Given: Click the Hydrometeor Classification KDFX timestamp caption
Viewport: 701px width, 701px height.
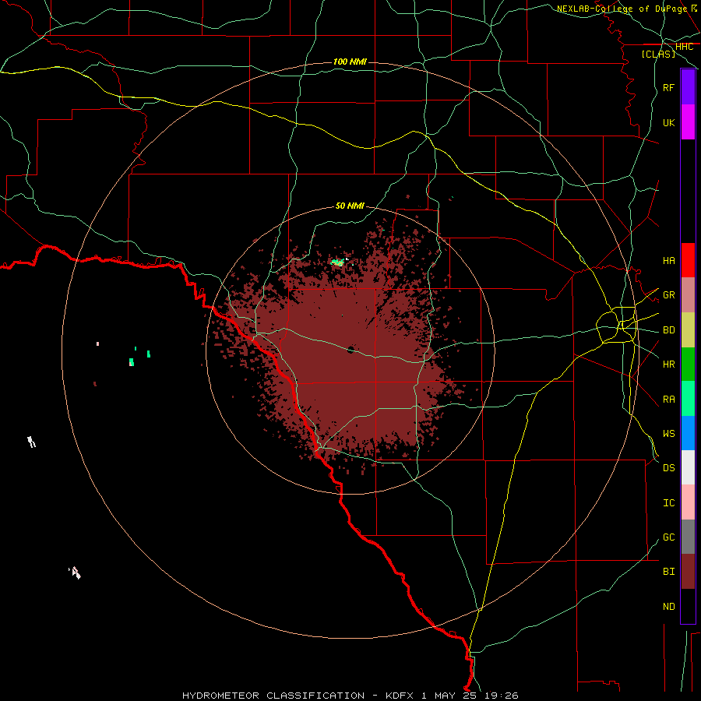Looking at the screenshot, I should (x=350, y=696).
